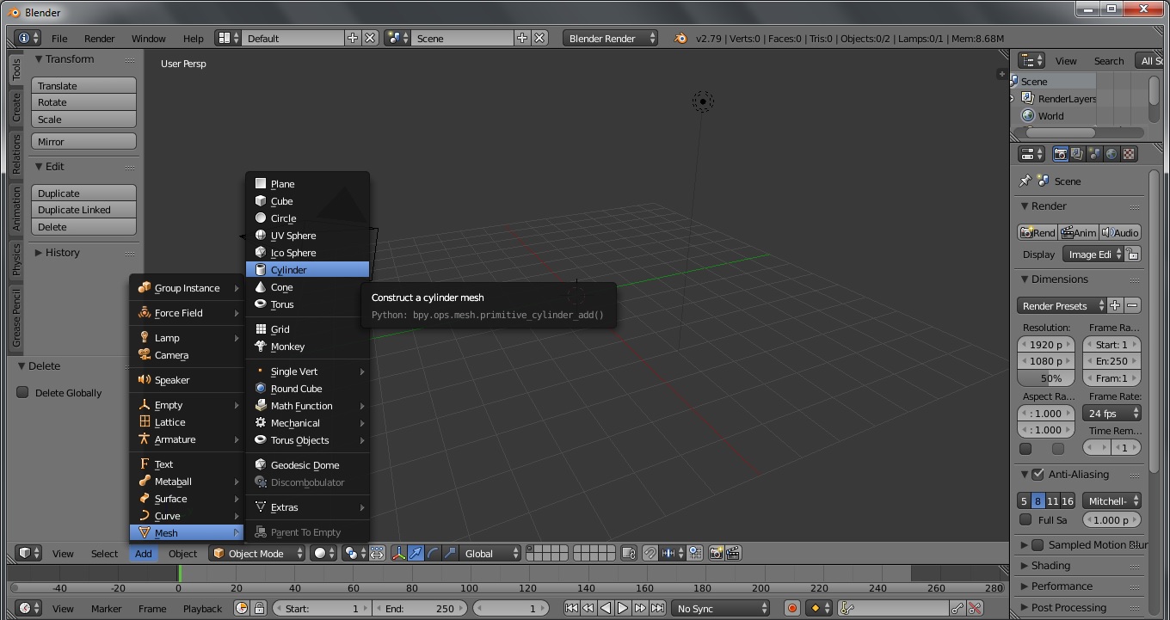Open the Render Presets dropdown

(x=1062, y=305)
